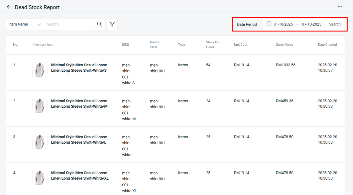Click the Stock On Hand column header
The height and width of the screenshot is (195, 353).
[x=212, y=45]
